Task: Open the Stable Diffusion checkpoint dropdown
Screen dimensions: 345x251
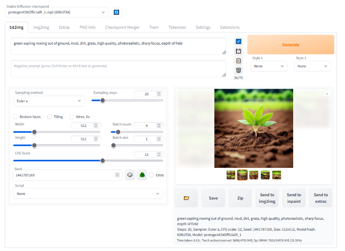Action: pyautogui.click(x=57, y=12)
